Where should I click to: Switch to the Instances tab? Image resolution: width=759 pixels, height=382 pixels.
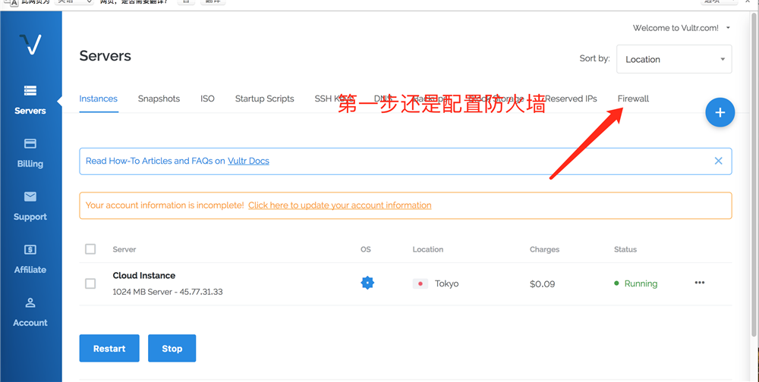[x=98, y=99]
